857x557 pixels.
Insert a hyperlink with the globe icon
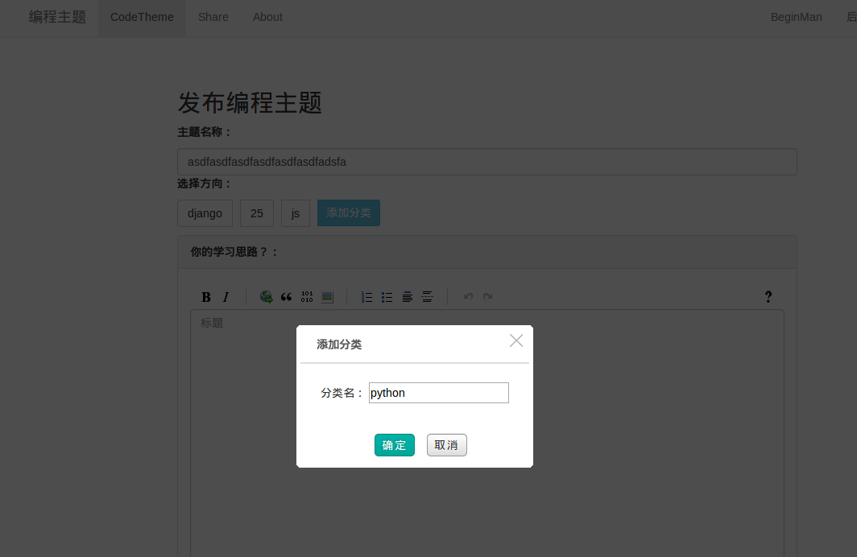pyautogui.click(x=266, y=297)
